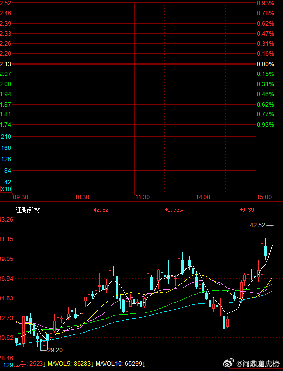Click the white 0.00% axis label
The height and width of the screenshot is (371, 283).
266,64
